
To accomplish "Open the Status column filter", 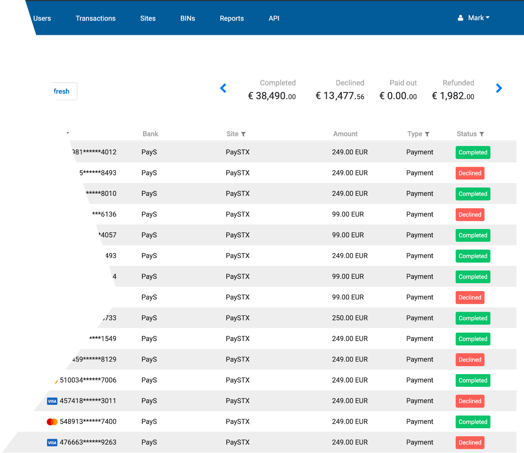I will pos(482,134).
